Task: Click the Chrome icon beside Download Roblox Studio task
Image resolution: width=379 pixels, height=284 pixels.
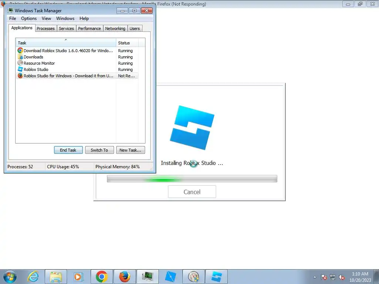Action: [x=20, y=50]
